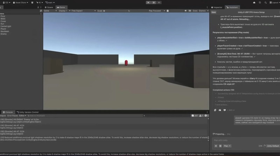This screenshot has width=280, height=156.
Task: Open the AI dropdown menu
Action: pyautogui.click(x=40, y=2)
